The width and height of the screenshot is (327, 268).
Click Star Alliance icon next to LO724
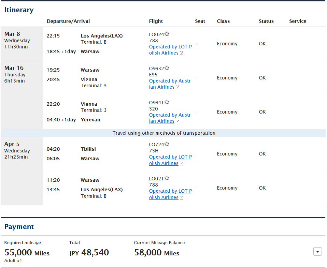167,144
